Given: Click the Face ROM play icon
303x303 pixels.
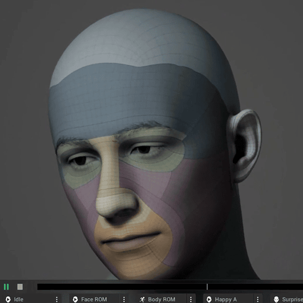Looking at the screenshot, I should pyautogui.click(x=75, y=299).
